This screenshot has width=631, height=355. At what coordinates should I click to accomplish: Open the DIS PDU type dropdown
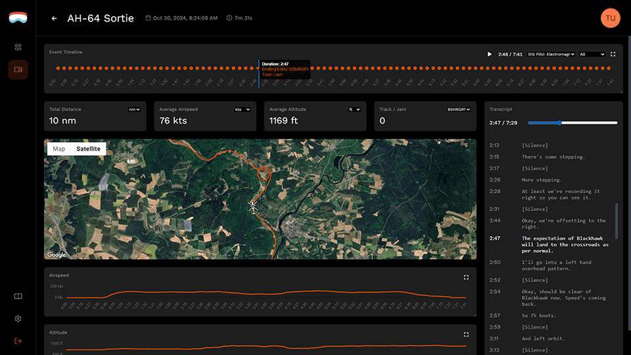[551, 55]
